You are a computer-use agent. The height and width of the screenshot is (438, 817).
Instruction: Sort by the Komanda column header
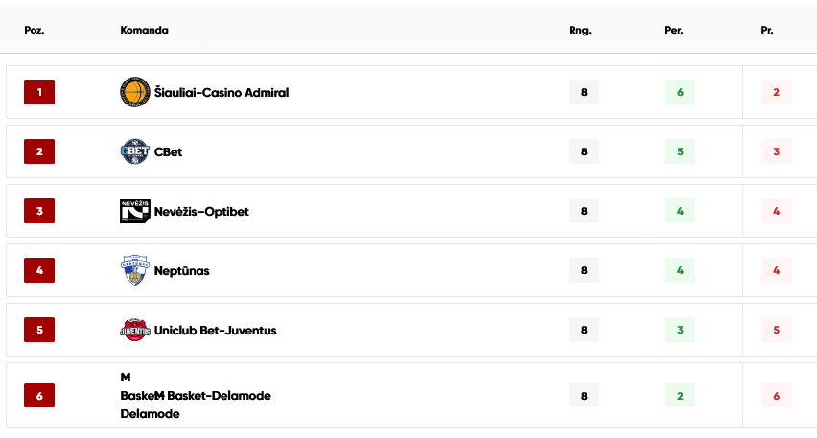[145, 31]
